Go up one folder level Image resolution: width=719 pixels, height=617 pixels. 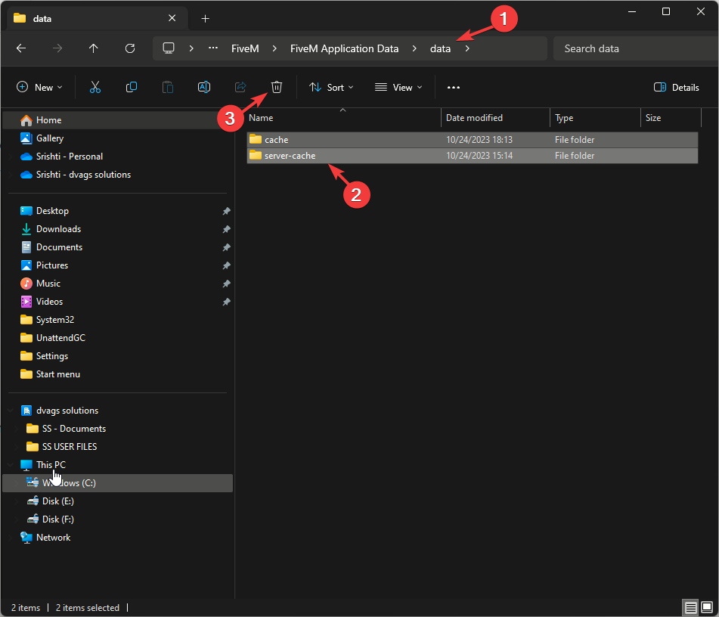tap(94, 48)
